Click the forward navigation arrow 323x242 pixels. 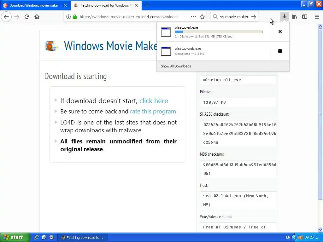pyautogui.click(x=17, y=17)
